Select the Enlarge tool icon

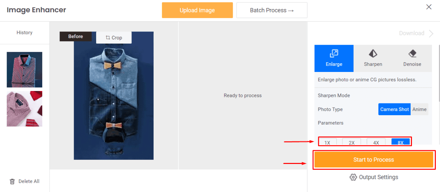point(334,53)
